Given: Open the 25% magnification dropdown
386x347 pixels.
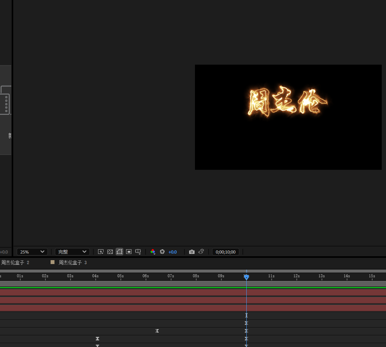Looking at the screenshot, I should pos(32,252).
